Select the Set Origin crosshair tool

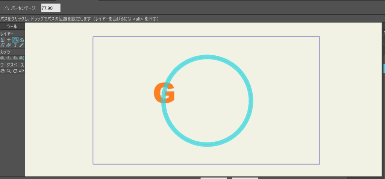click(x=9, y=39)
